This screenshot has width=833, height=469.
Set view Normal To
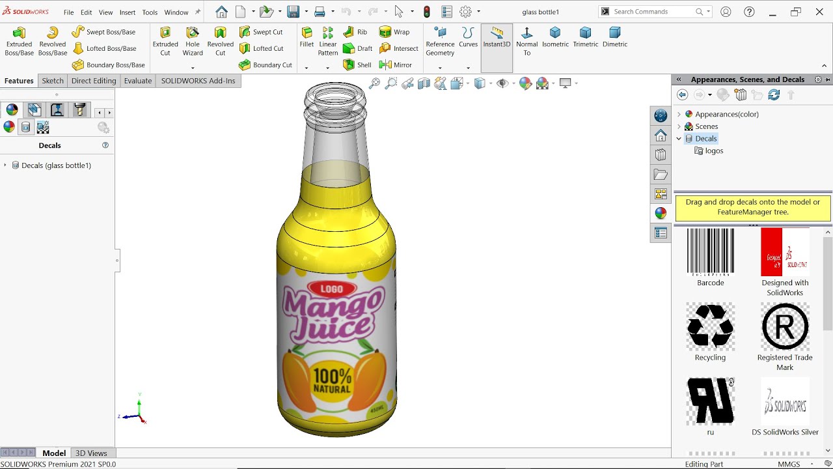coord(527,42)
